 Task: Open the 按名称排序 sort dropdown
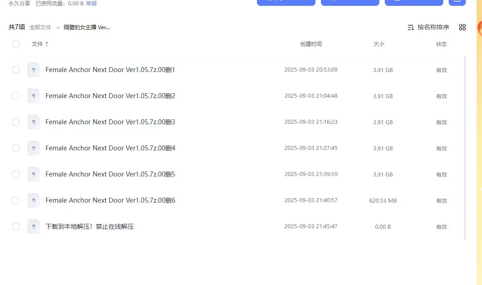(x=428, y=27)
